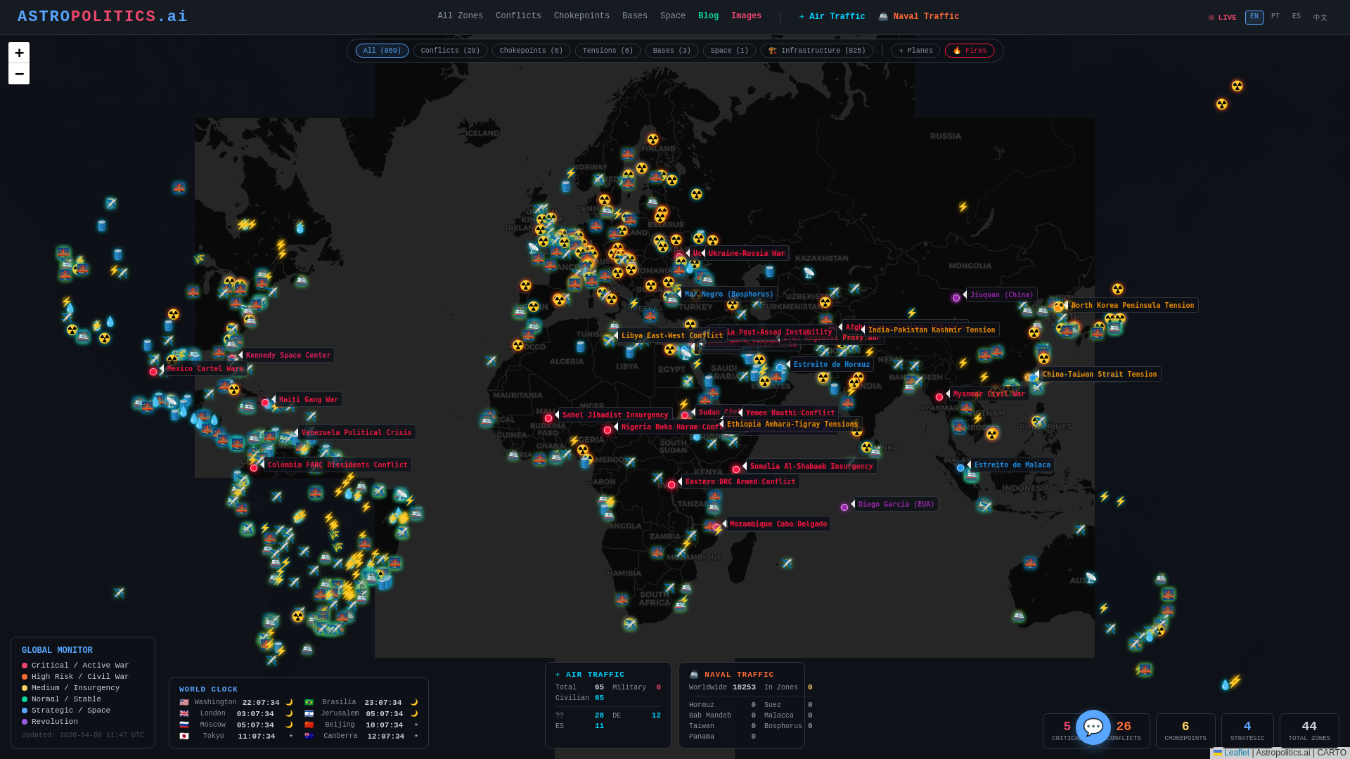Viewport: 1350px width, 759px height.
Task: Switch language to ES
Action: 1296,17
